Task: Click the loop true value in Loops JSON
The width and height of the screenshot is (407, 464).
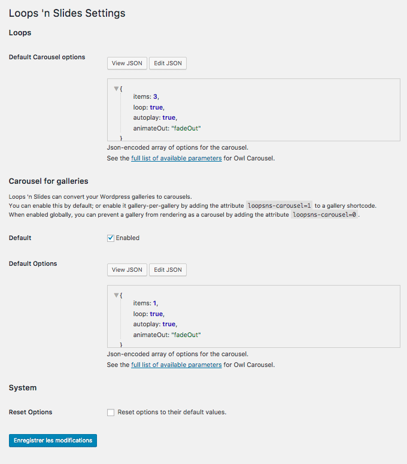Action: (x=156, y=107)
